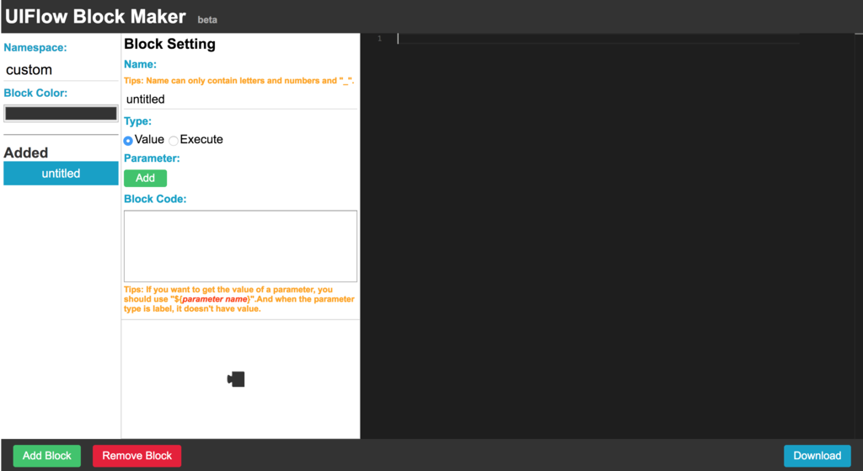Click the Block Setting heading
This screenshot has height=471, width=863.
pos(169,44)
